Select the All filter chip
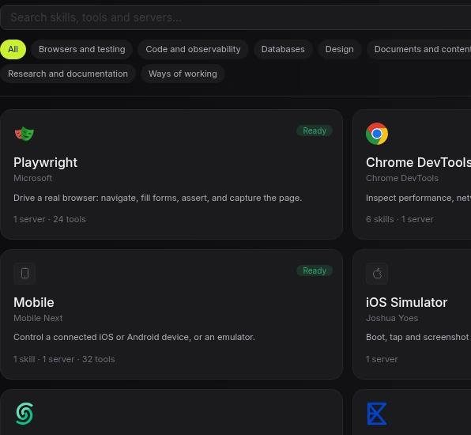Viewport: 471px width, 435px height. point(13,49)
